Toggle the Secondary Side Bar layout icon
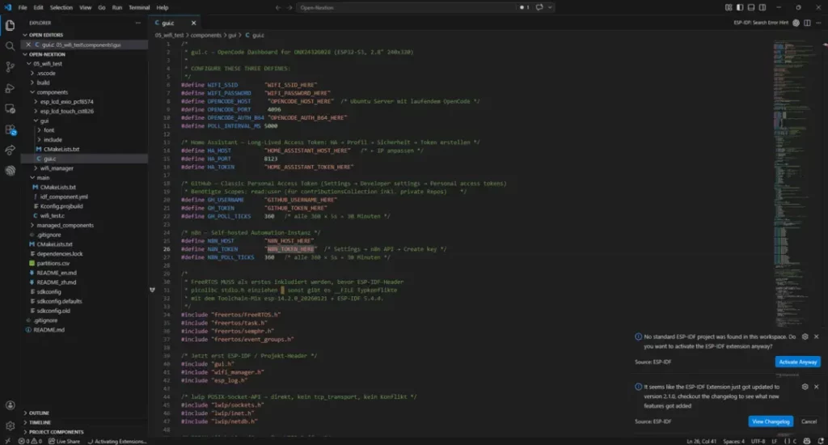The height and width of the screenshot is (445, 828). coord(763,7)
